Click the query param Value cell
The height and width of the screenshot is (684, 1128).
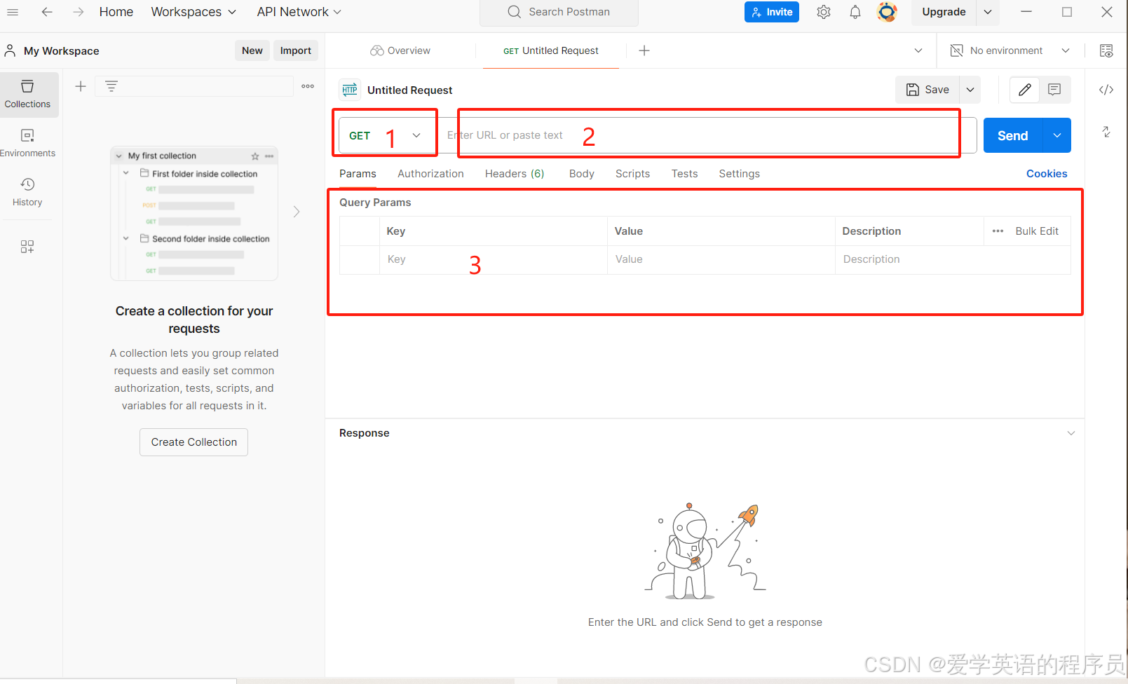(721, 259)
